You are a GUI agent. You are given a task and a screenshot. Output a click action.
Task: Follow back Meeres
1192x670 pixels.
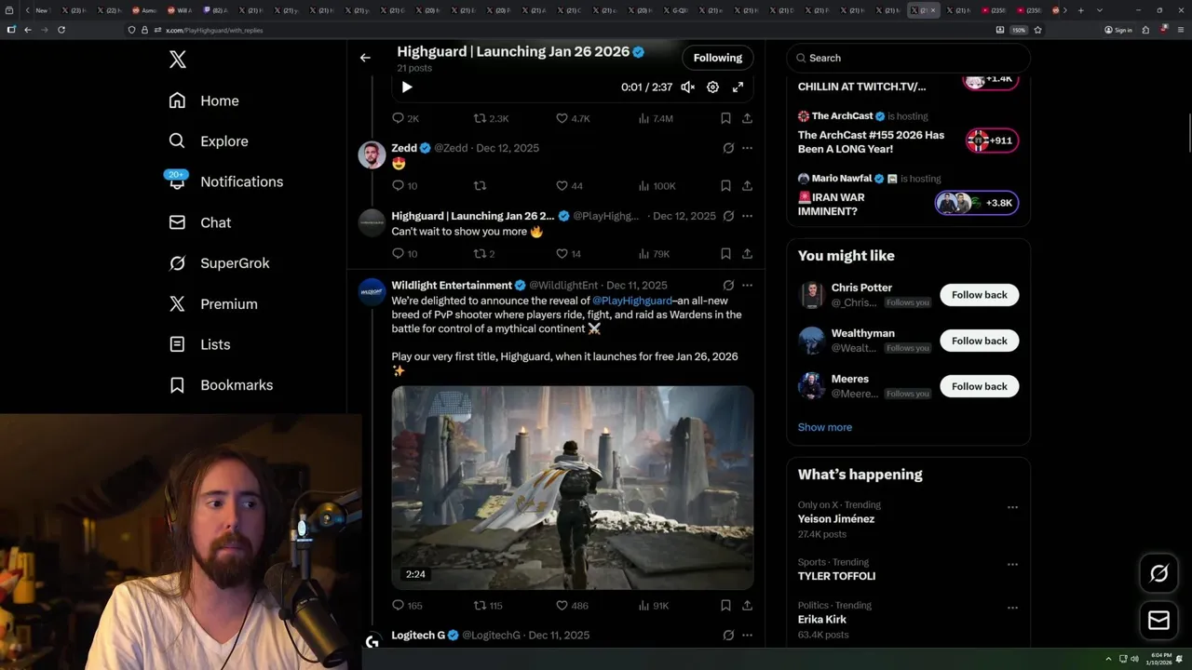tap(979, 386)
